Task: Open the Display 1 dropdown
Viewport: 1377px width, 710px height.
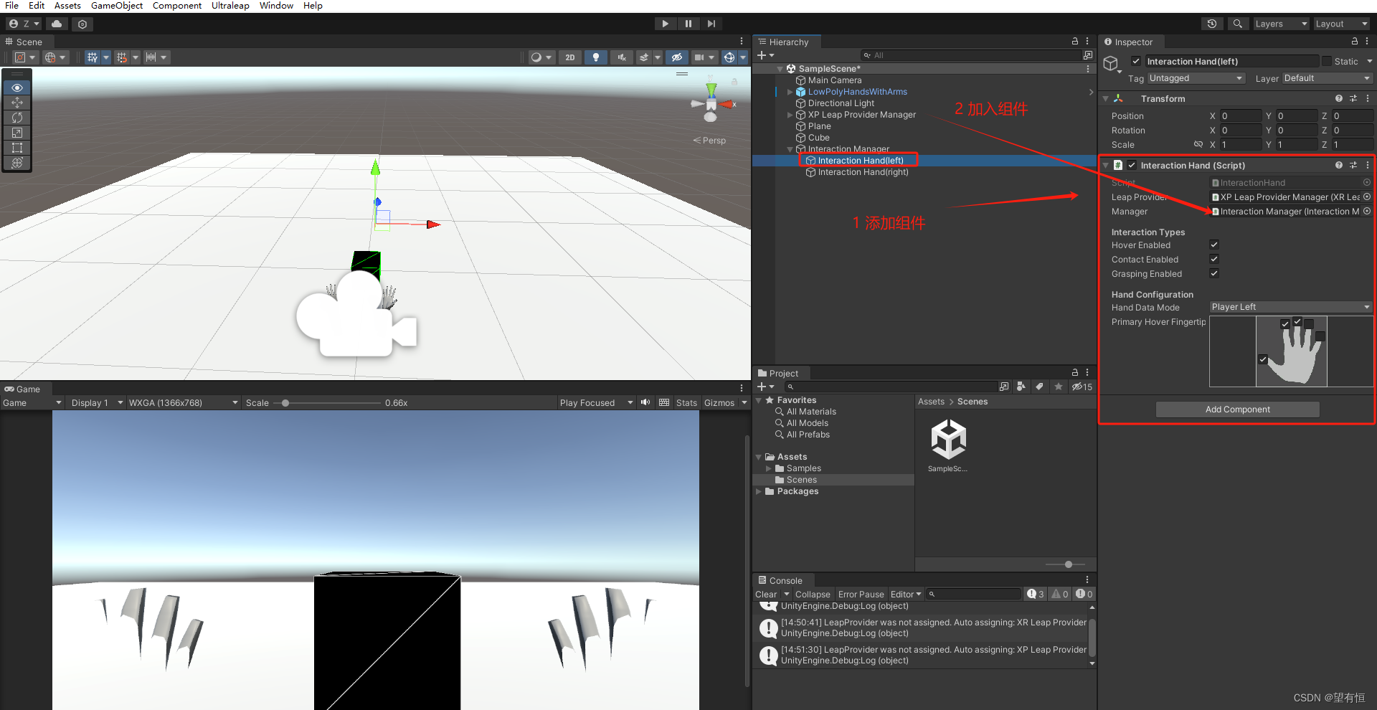Action: click(96, 402)
